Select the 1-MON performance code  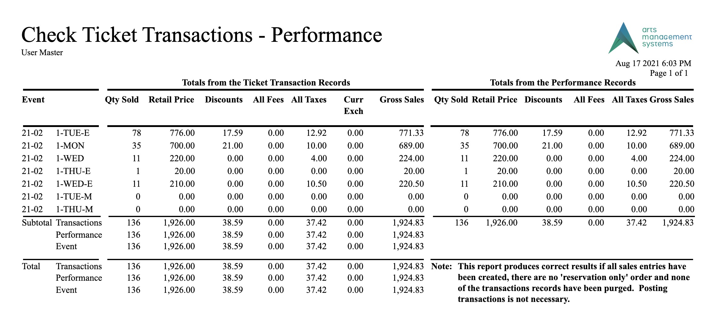point(70,146)
